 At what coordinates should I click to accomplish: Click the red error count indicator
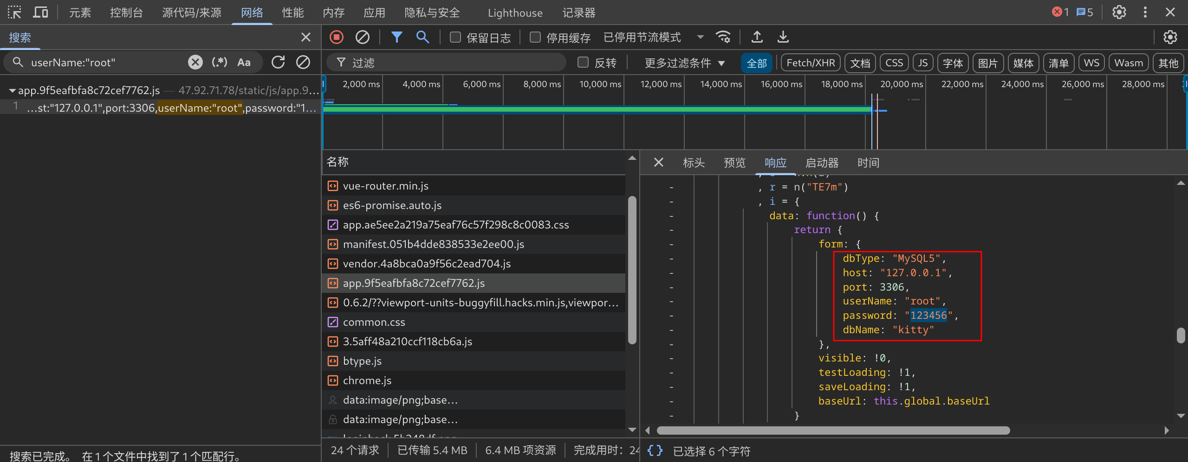point(1060,12)
